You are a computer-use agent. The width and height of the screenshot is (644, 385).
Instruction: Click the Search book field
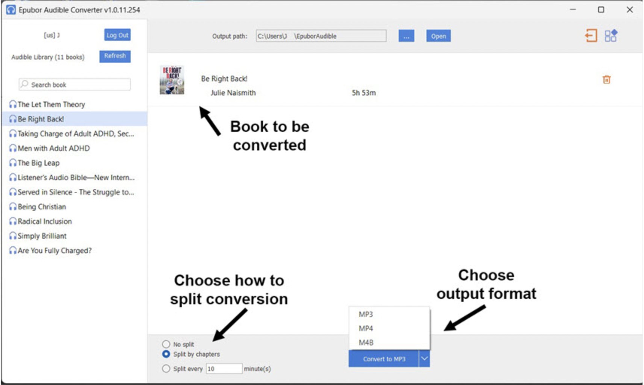[x=74, y=84]
